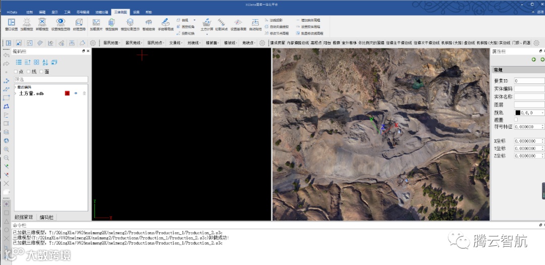
Task: Toggle visibility eye of 土方量.sdb
Action: pos(75,93)
